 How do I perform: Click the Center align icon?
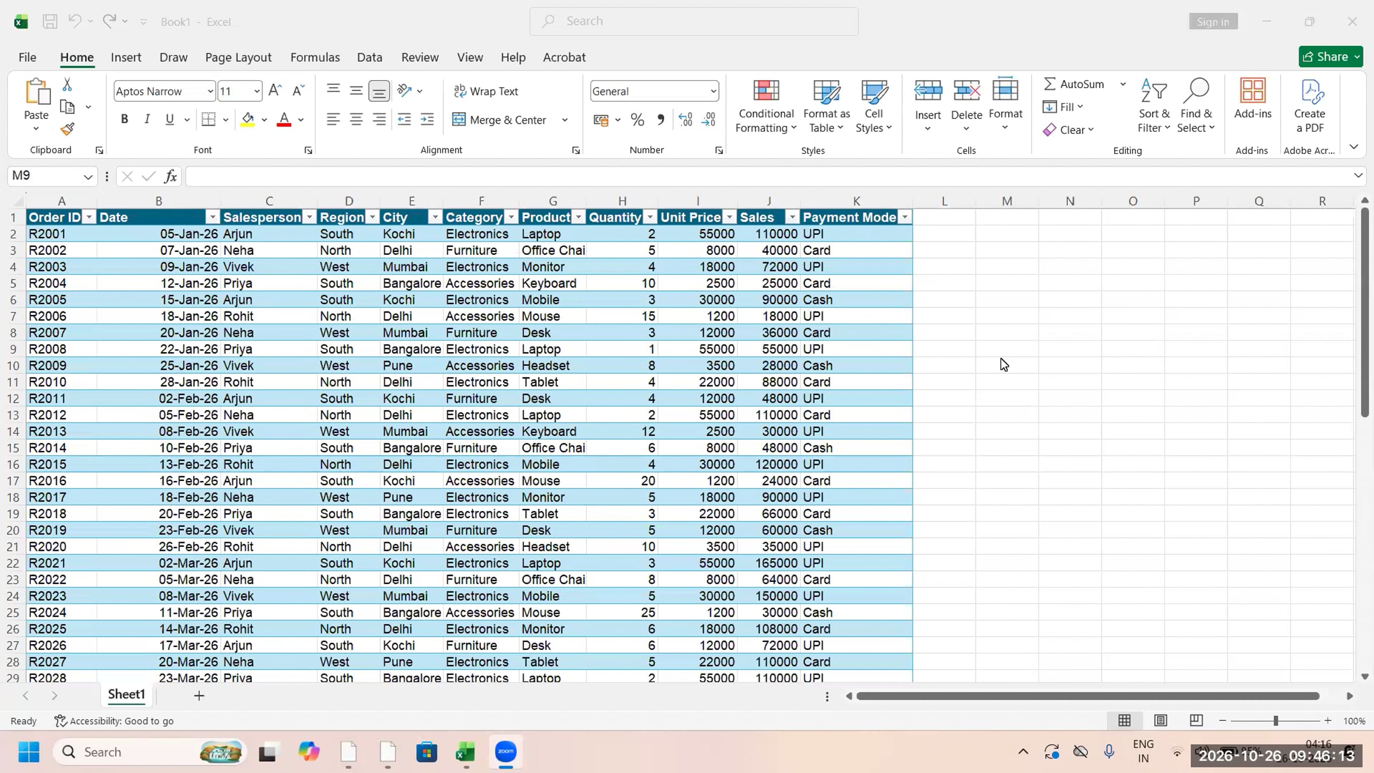(356, 119)
